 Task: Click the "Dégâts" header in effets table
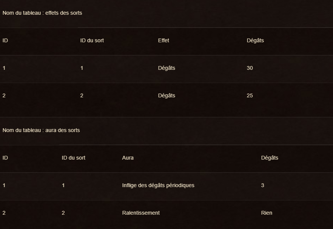click(255, 40)
